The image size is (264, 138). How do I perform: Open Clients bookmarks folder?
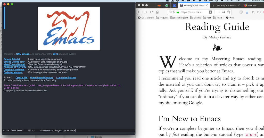point(195,18)
